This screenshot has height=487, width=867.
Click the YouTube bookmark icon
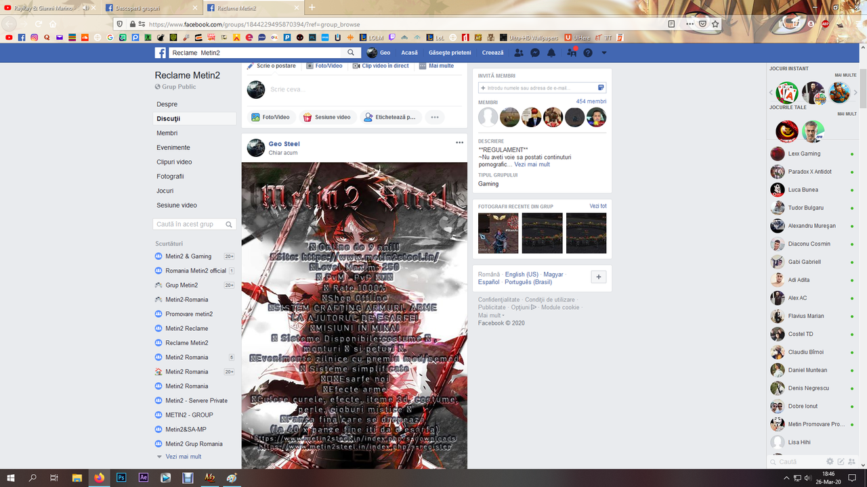9,38
